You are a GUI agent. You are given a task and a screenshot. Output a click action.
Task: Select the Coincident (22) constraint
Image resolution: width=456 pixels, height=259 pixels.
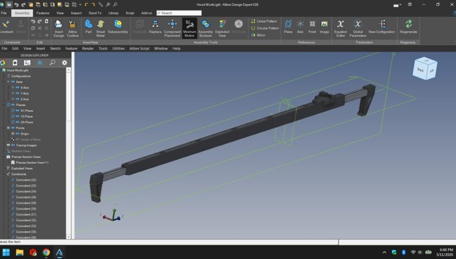[x=26, y=180]
